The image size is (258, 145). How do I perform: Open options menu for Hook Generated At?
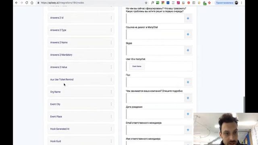point(111,129)
